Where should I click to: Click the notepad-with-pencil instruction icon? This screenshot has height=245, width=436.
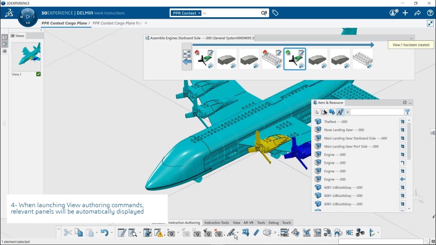click(122, 232)
